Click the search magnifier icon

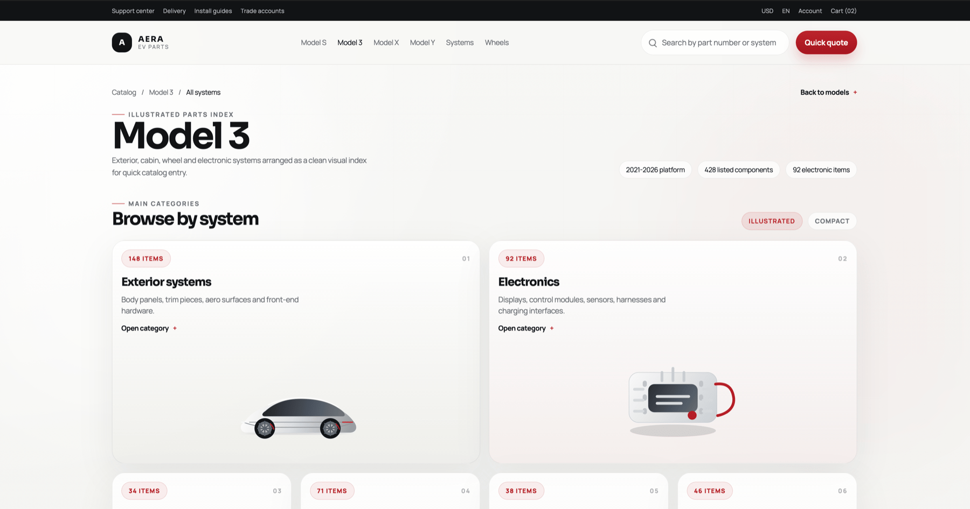pyautogui.click(x=653, y=43)
